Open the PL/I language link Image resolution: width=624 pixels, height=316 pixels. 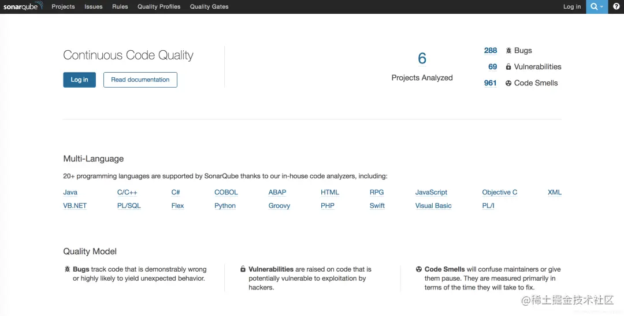pyautogui.click(x=488, y=206)
